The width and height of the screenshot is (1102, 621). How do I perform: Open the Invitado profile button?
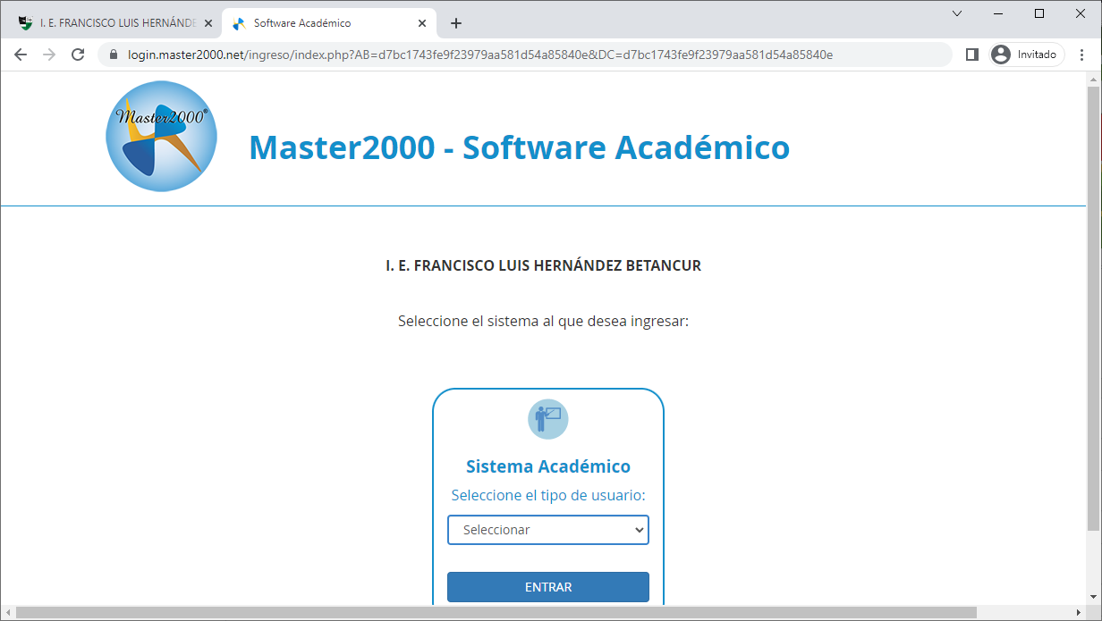[1027, 55]
